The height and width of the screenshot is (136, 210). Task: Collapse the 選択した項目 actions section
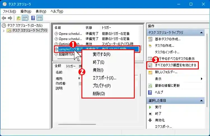(x=201, y=100)
